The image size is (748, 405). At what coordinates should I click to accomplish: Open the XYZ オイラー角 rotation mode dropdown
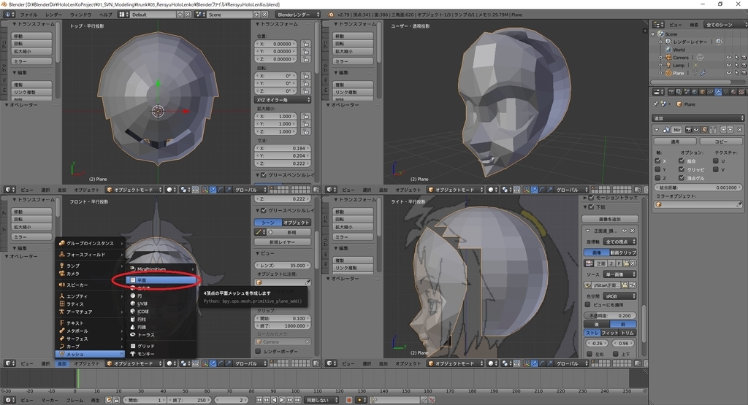coord(283,99)
